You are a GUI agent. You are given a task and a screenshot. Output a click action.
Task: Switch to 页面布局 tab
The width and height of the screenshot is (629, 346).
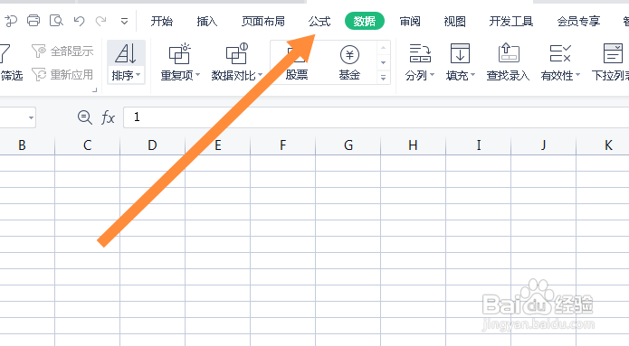pyautogui.click(x=263, y=21)
